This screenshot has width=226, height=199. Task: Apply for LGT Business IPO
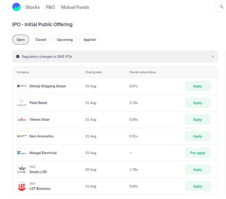click(198, 186)
